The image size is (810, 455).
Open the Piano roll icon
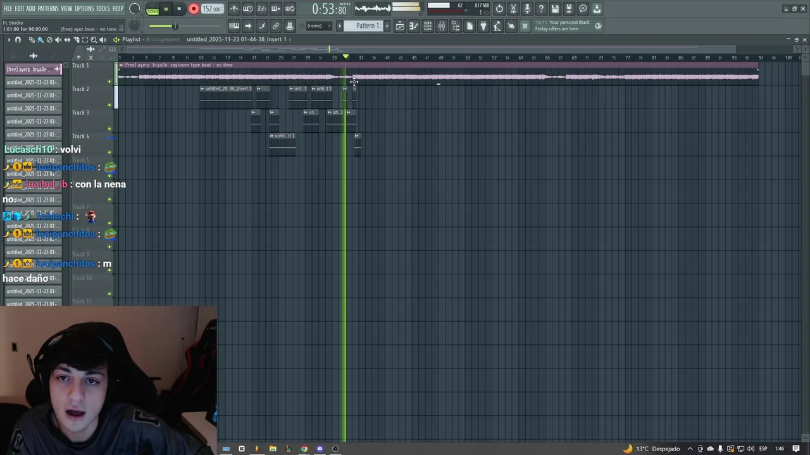[414, 26]
